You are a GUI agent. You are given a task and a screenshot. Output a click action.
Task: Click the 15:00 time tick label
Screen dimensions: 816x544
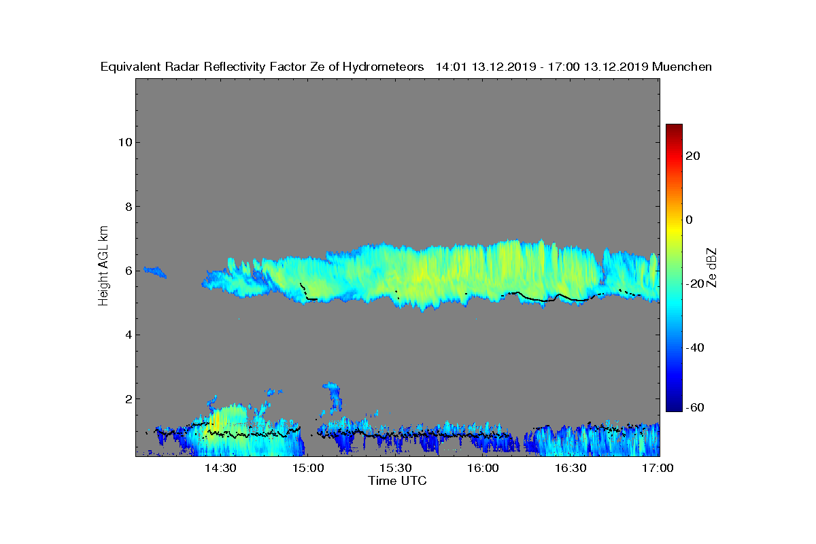tap(308, 469)
